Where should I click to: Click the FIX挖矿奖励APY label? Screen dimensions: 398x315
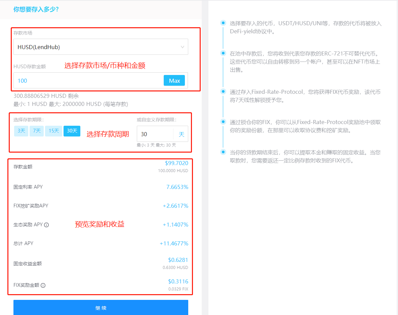tap(31, 206)
